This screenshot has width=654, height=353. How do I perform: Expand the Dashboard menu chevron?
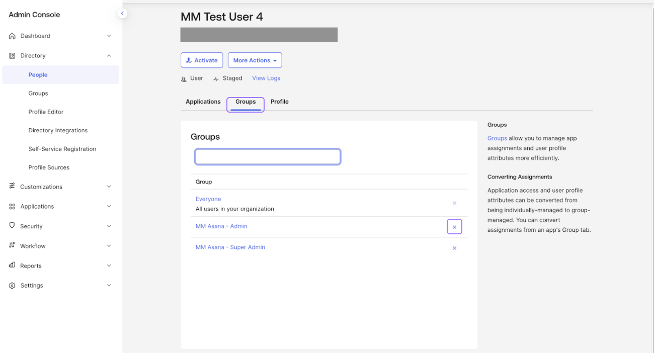pyautogui.click(x=109, y=36)
